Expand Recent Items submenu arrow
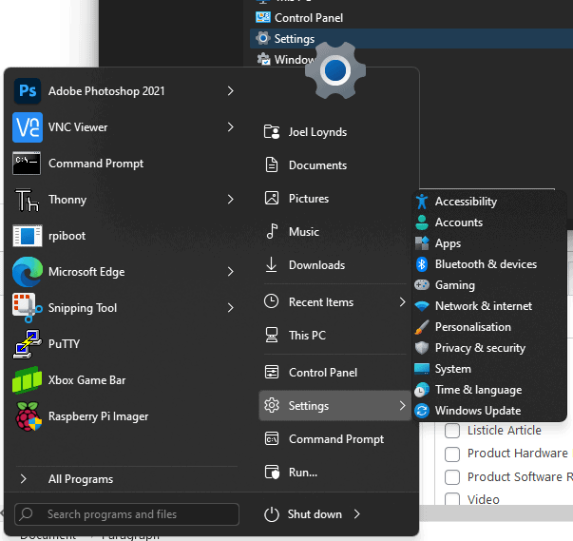The height and width of the screenshot is (541, 573). point(402,302)
